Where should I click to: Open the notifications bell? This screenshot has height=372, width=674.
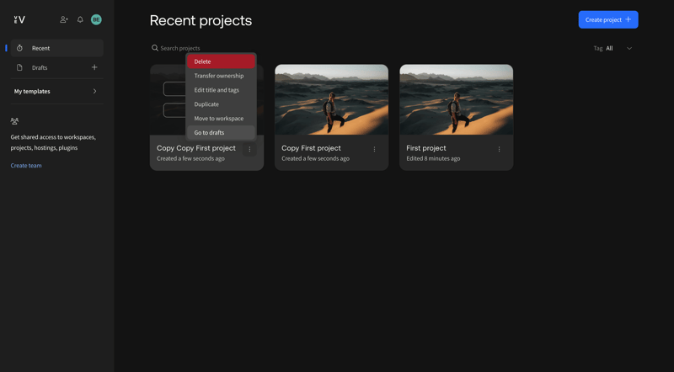[x=80, y=19]
